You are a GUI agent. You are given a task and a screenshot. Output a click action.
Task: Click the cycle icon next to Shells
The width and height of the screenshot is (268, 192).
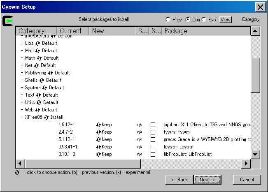point(42,81)
